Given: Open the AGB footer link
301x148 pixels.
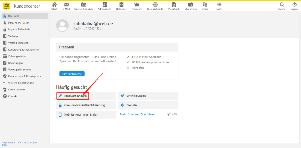Looking at the screenshot, I should coord(4,145).
